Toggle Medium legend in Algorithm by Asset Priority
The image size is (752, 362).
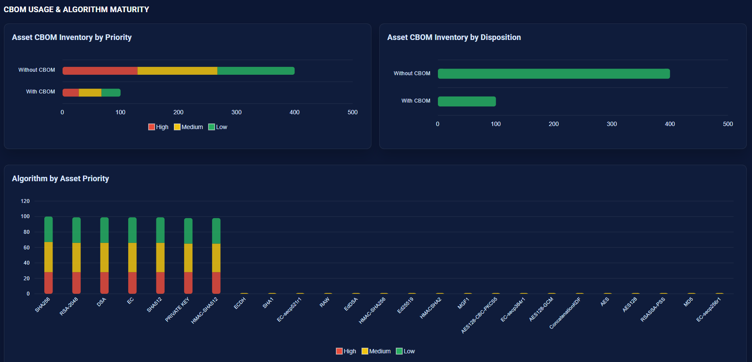[376, 351]
